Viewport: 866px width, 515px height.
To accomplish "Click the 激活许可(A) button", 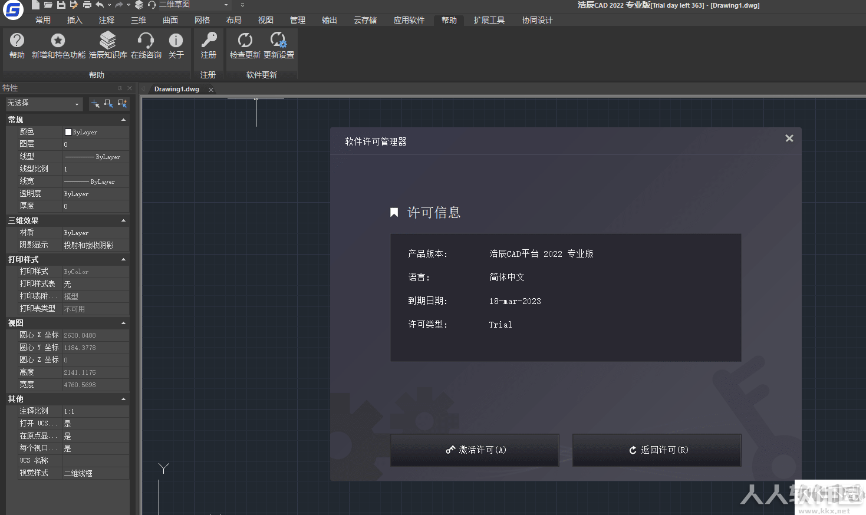I will click(475, 450).
